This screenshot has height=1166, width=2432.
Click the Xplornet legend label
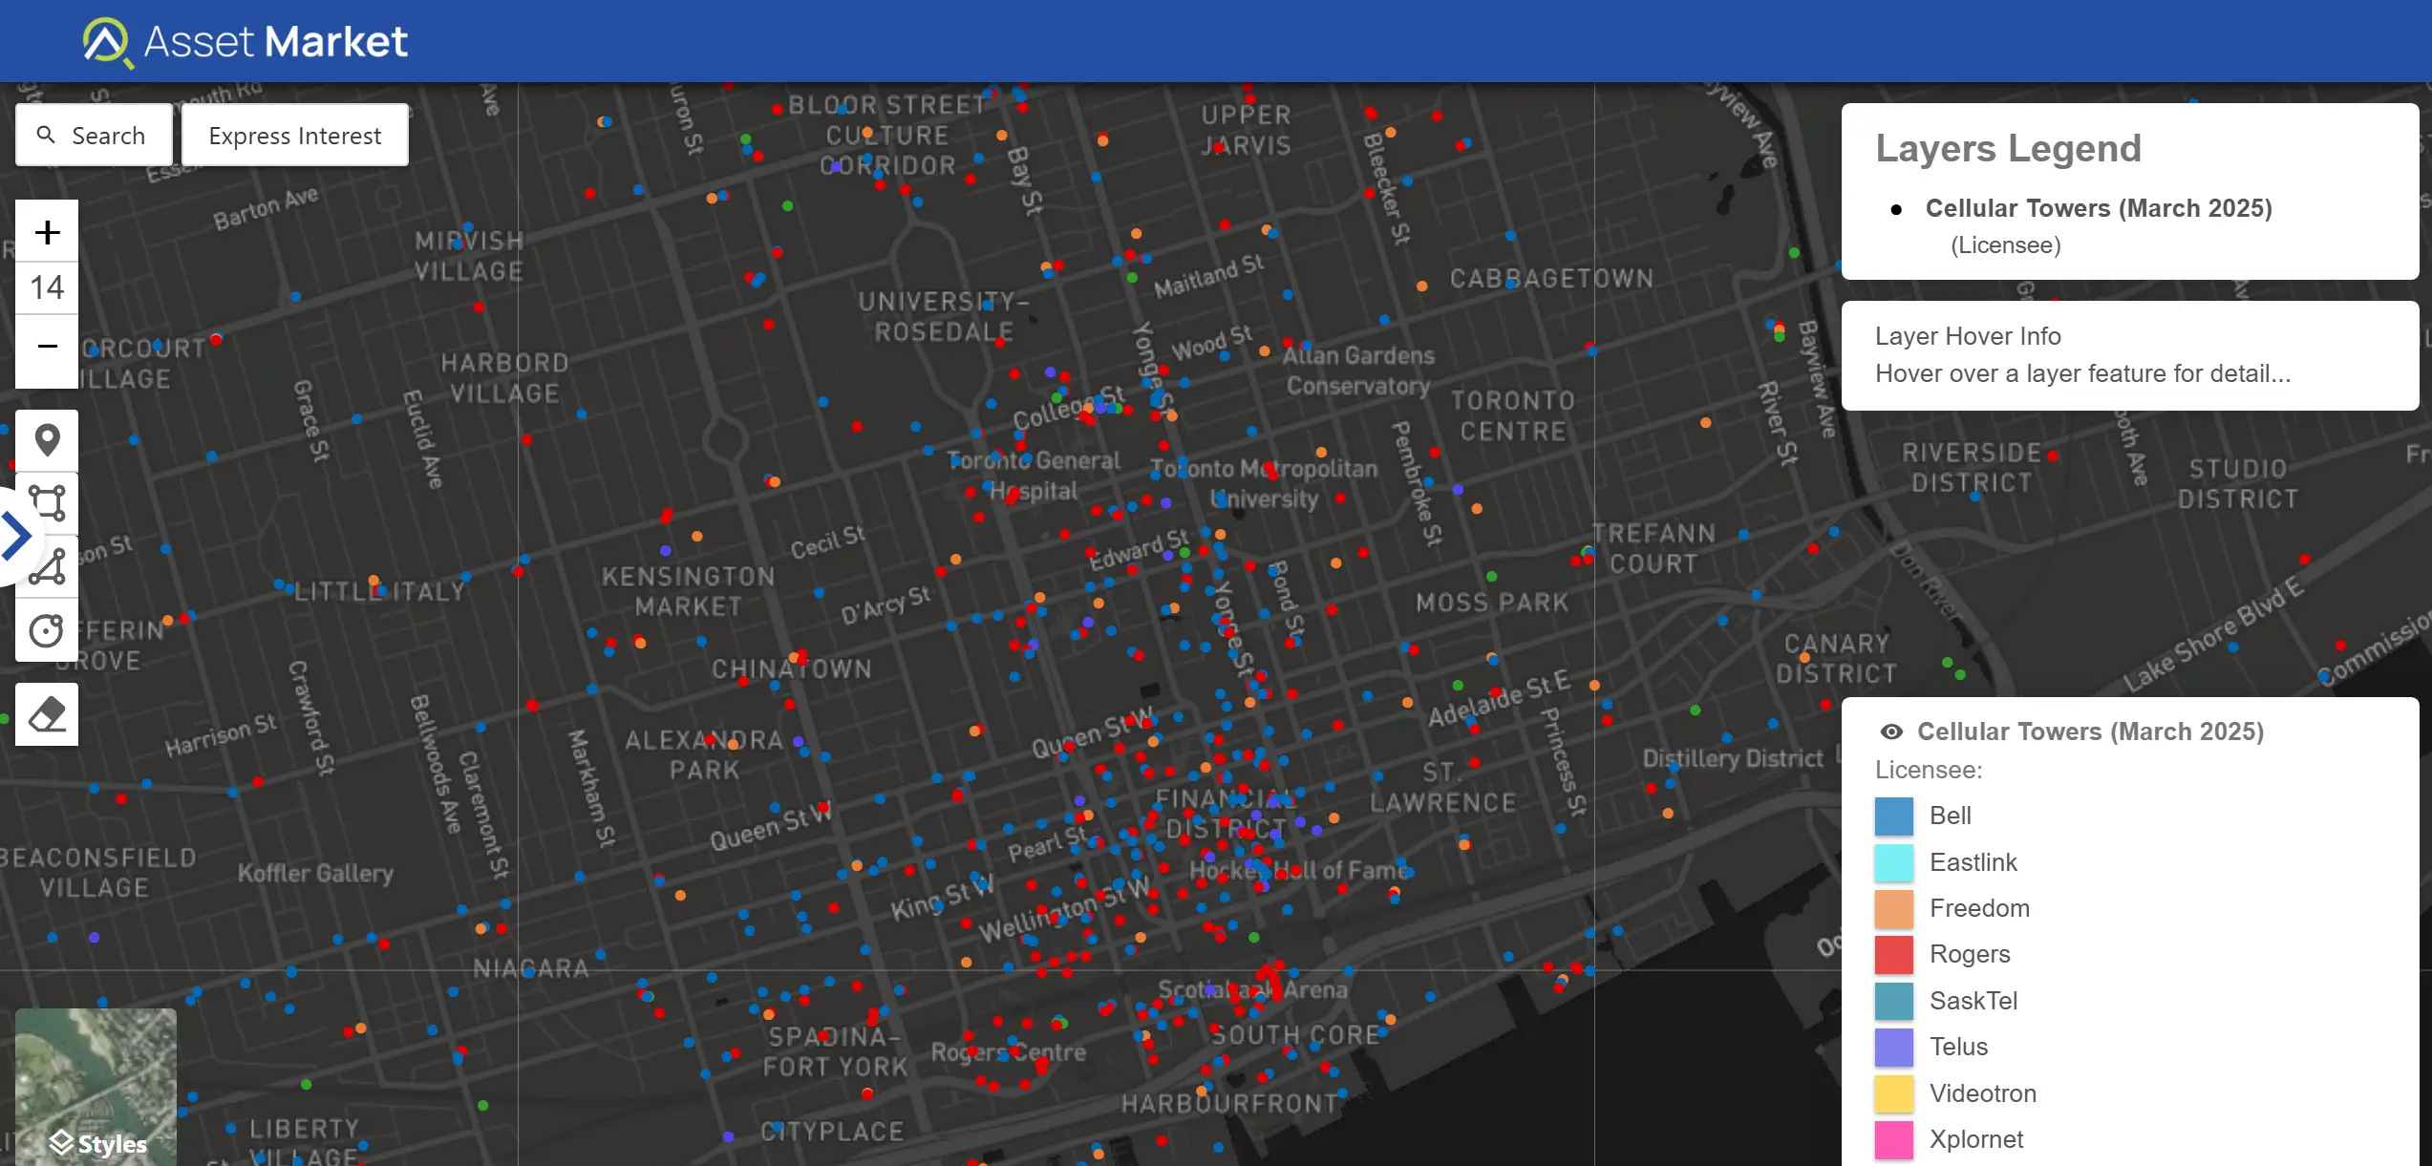[x=1976, y=1139]
